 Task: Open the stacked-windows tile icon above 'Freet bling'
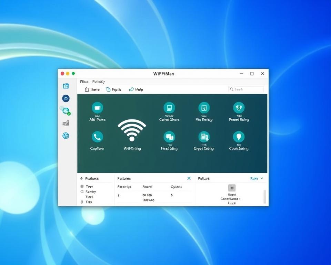pos(169,137)
